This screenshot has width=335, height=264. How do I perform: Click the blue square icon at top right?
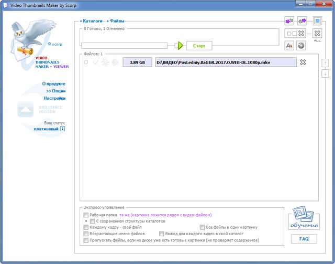click(317, 21)
